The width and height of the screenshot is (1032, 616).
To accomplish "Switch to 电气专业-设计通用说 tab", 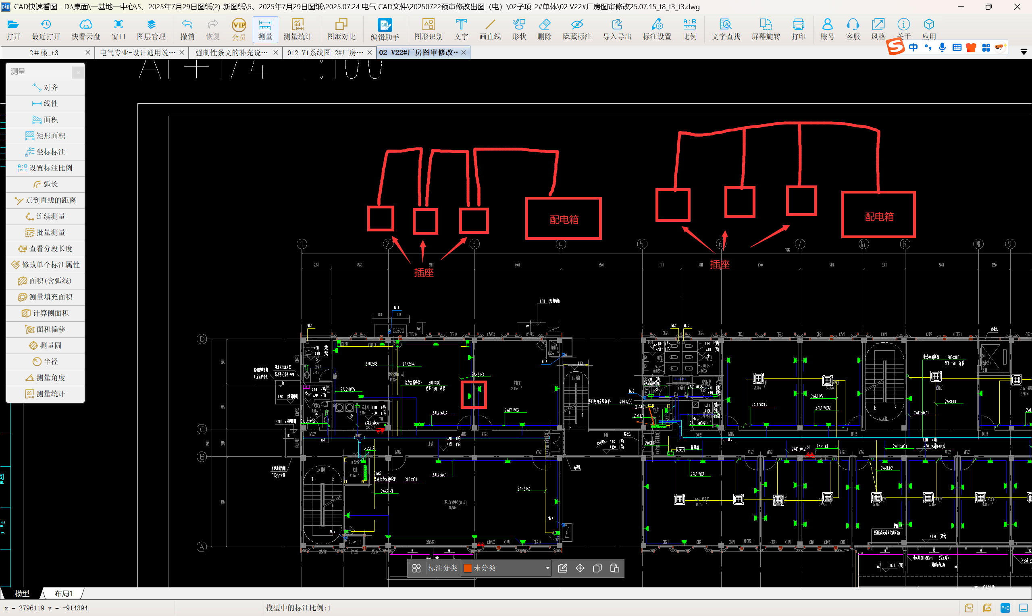I will [137, 53].
